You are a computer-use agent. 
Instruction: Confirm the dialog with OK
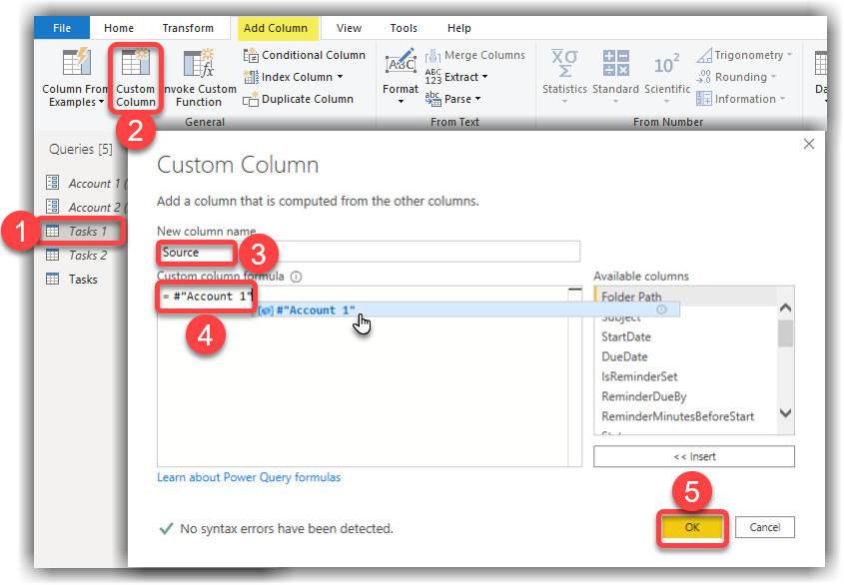coord(692,527)
